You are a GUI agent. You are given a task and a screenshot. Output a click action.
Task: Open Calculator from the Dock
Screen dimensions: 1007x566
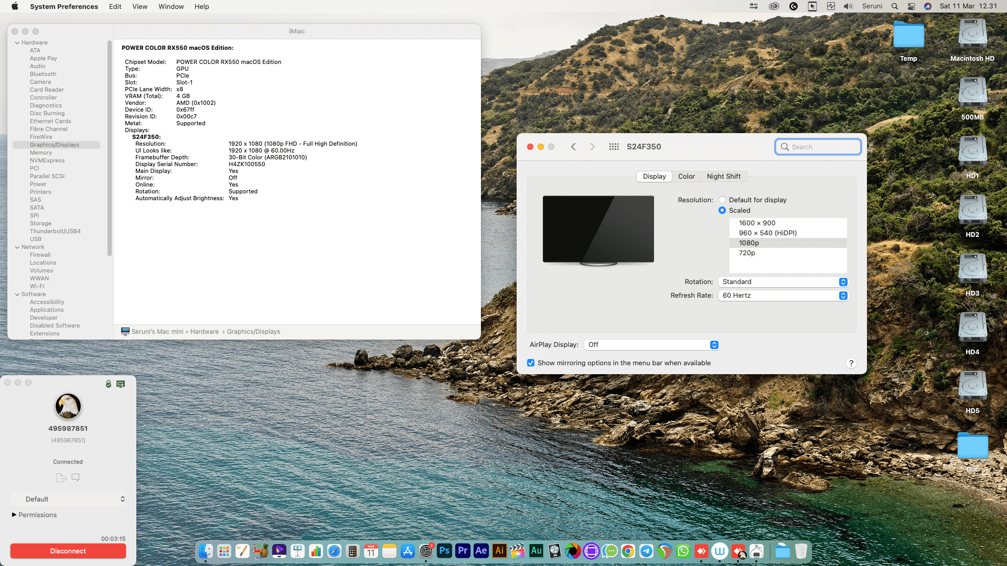coord(352,551)
